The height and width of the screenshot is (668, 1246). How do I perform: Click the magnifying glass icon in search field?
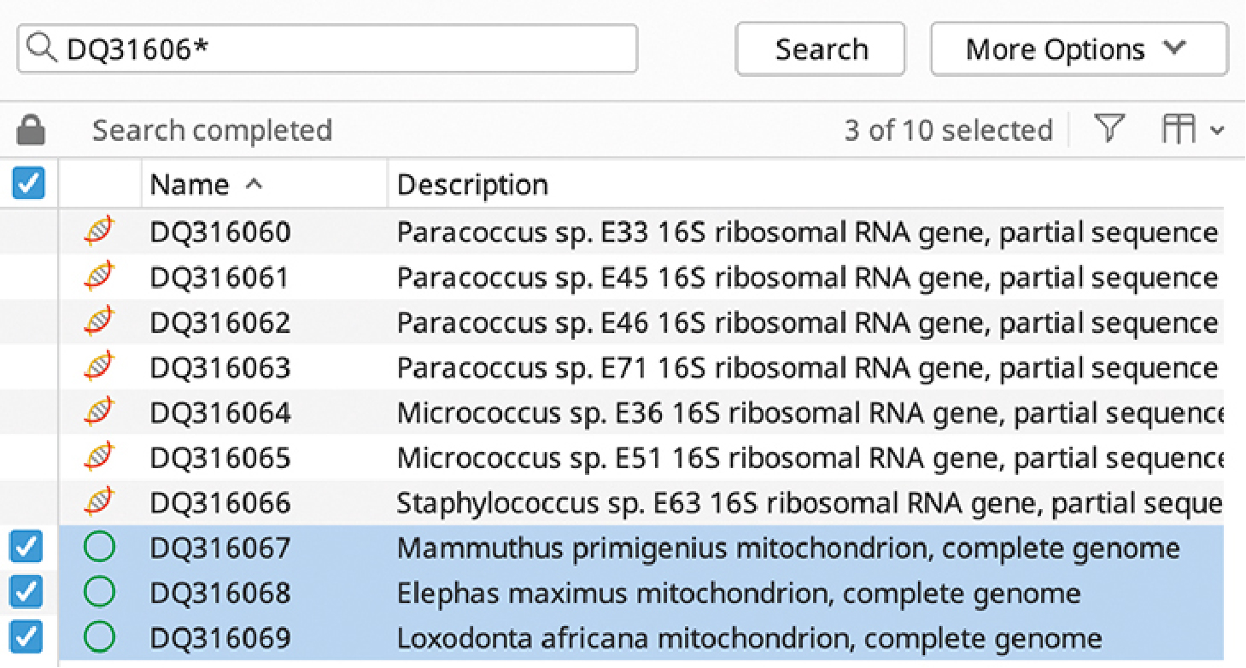(42, 50)
